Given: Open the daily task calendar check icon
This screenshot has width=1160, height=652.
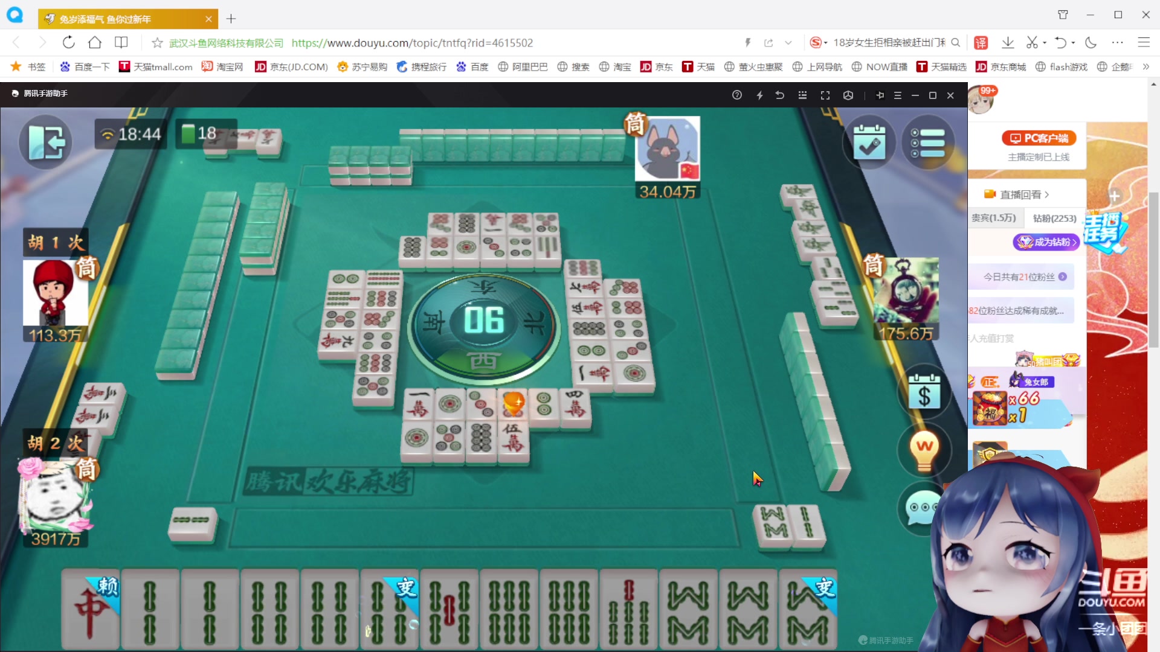Looking at the screenshot, I should [x=869, y=142].
